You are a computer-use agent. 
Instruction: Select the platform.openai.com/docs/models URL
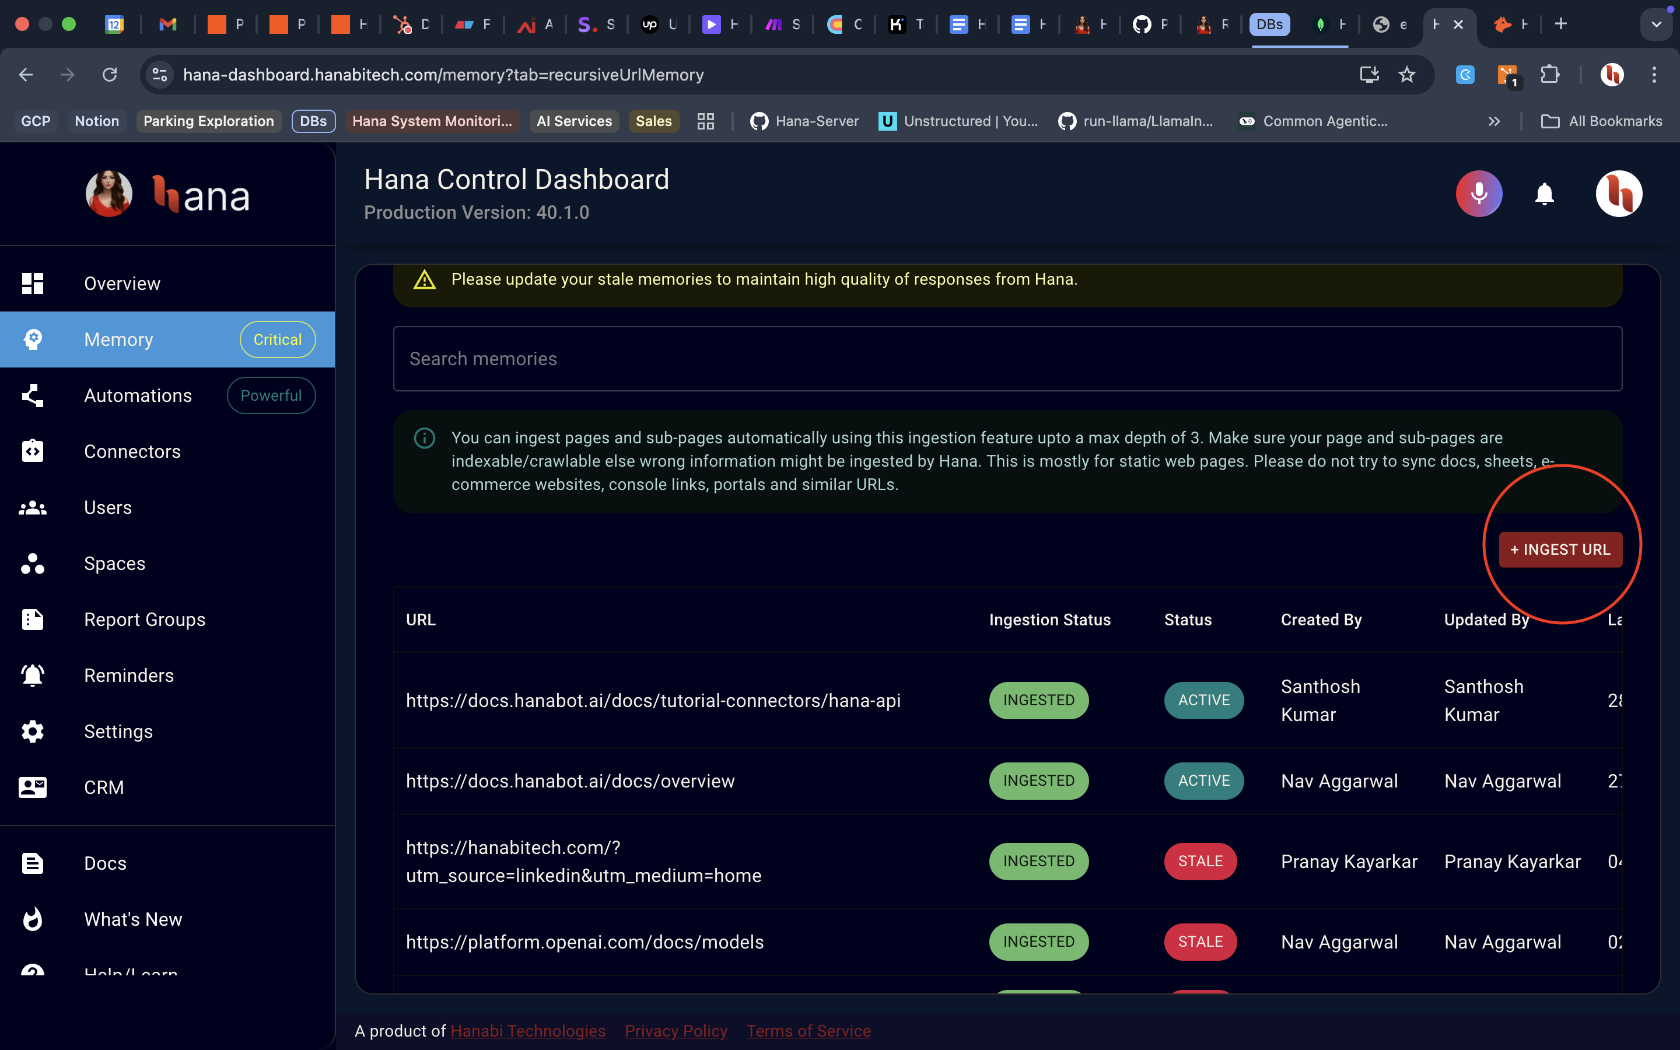[x=584, y=942]
